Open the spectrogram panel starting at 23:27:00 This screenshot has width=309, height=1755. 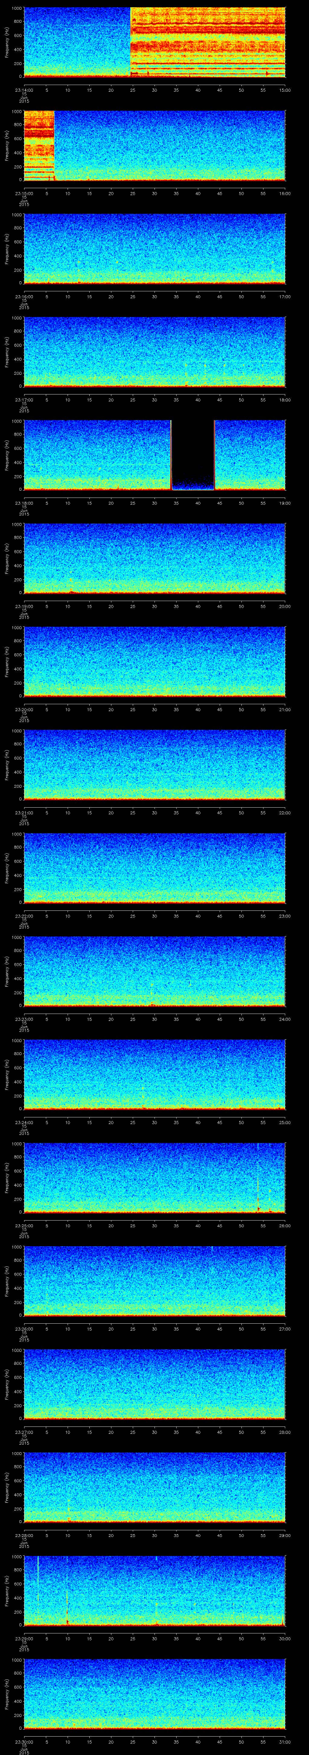[x=154, y=1384]
